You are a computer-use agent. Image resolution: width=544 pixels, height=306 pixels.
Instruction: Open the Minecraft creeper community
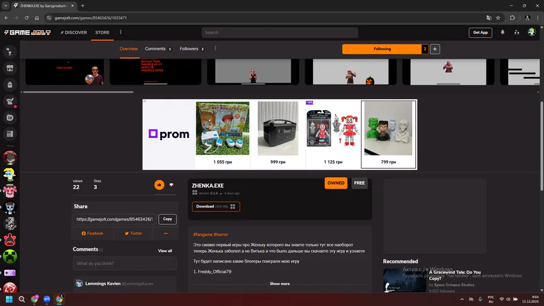tap(10, 256)
